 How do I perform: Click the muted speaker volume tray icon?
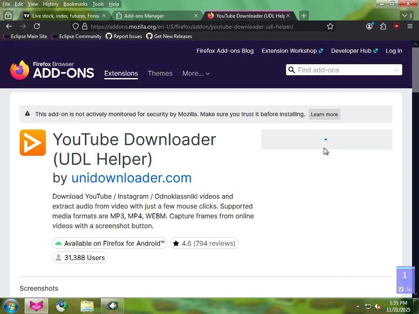[378, 307]
